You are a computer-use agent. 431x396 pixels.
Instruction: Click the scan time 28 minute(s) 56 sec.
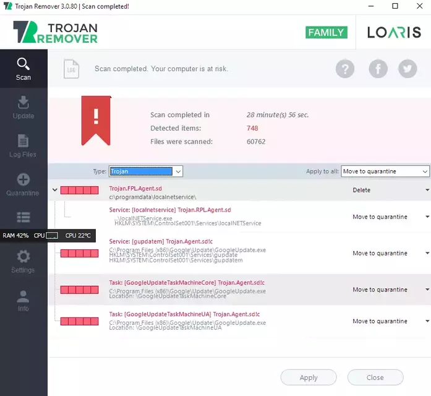coord(278,115)
